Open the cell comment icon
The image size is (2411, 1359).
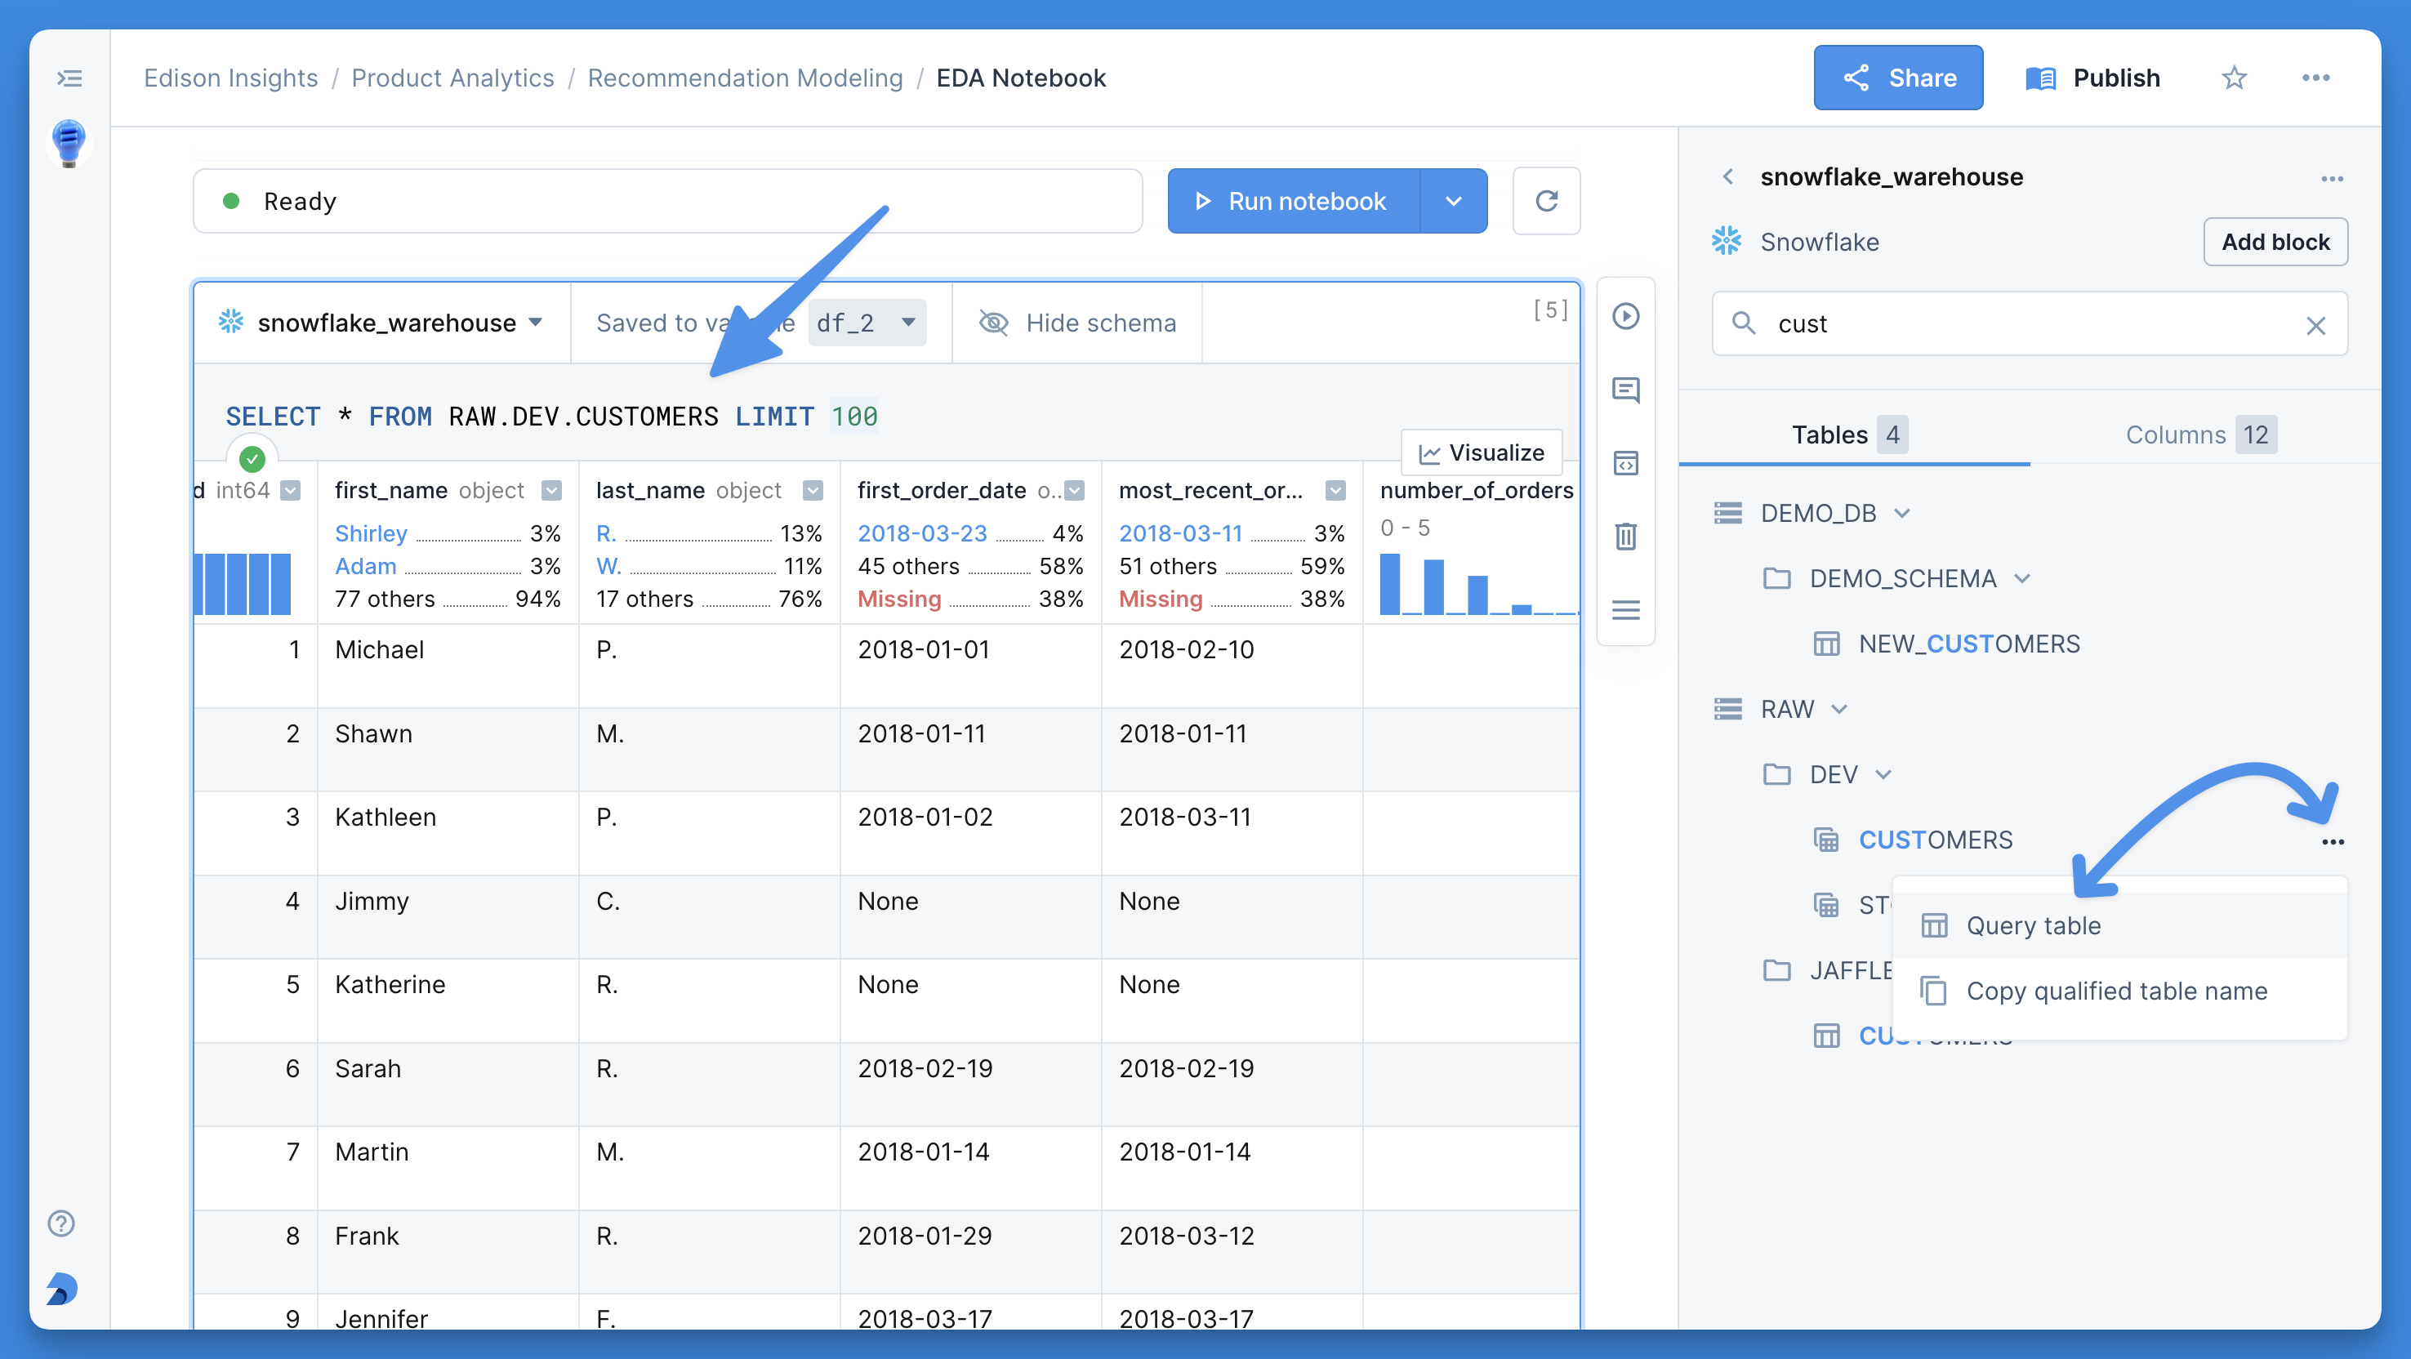click(1626, 390)
